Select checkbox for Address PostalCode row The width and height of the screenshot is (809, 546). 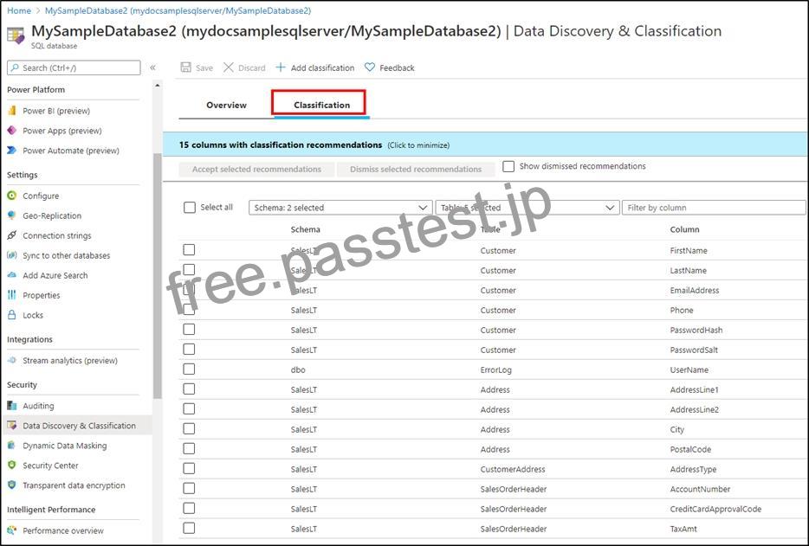189,448
